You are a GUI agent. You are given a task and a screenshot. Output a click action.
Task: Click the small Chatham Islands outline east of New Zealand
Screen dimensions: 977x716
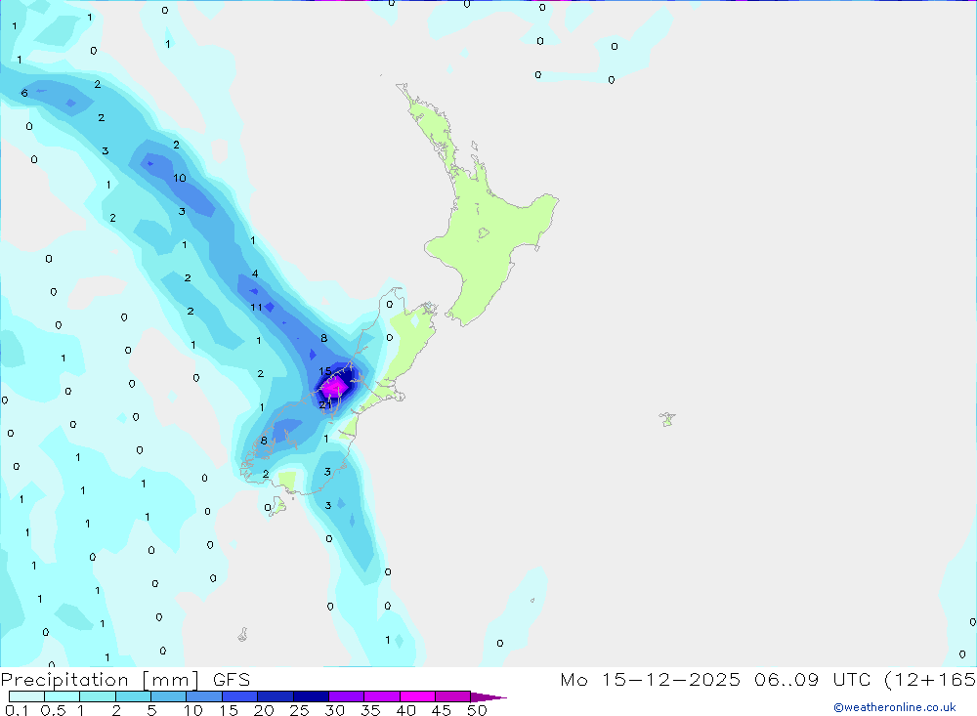[x=667, y=419]
